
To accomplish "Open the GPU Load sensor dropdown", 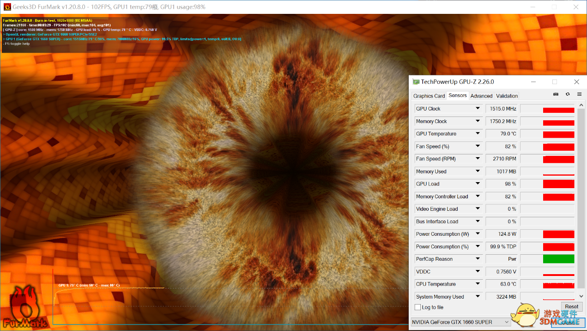I will click(478, 184).
